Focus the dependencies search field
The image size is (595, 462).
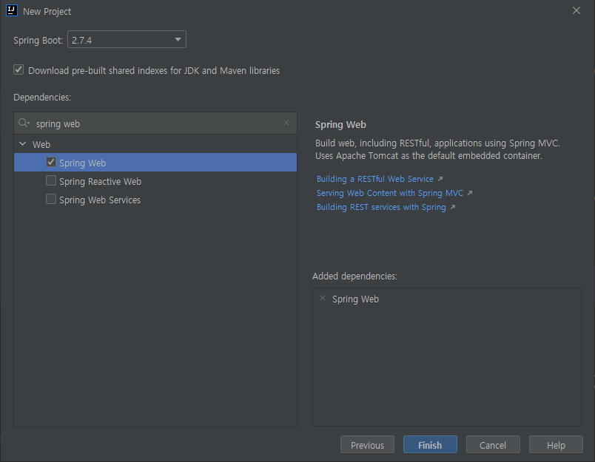(155, 123)
